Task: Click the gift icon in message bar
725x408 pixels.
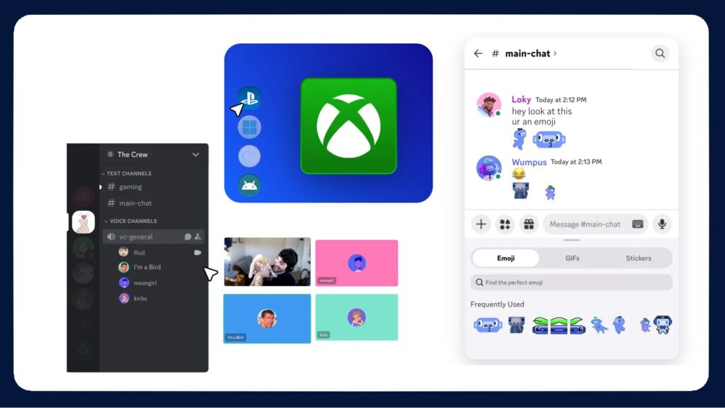Action: pyautogui.click(x=529, y=225)
